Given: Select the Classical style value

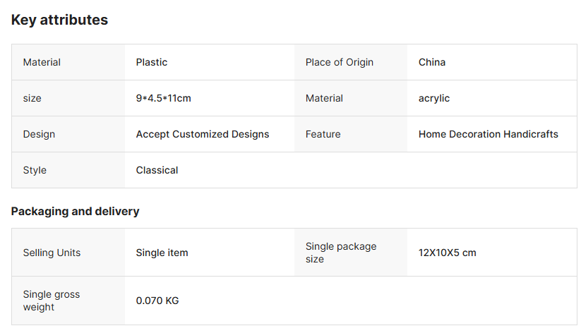Looking at the screenshot, I should (x=157, y=170).
